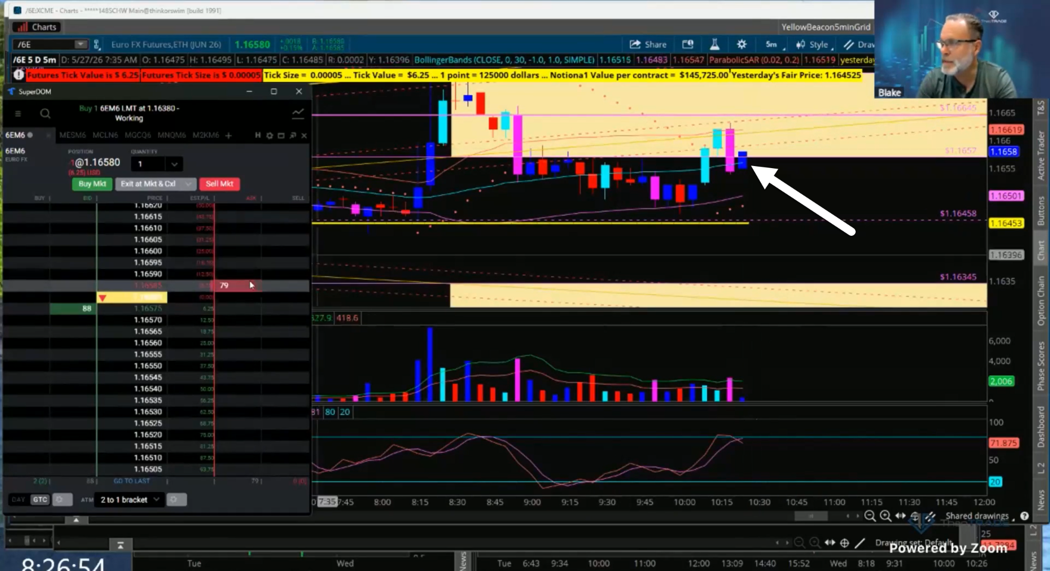Screen dimensions: 1050x571
Task: Click the green Buy Mkt button
Action: [x=92, y=183]
